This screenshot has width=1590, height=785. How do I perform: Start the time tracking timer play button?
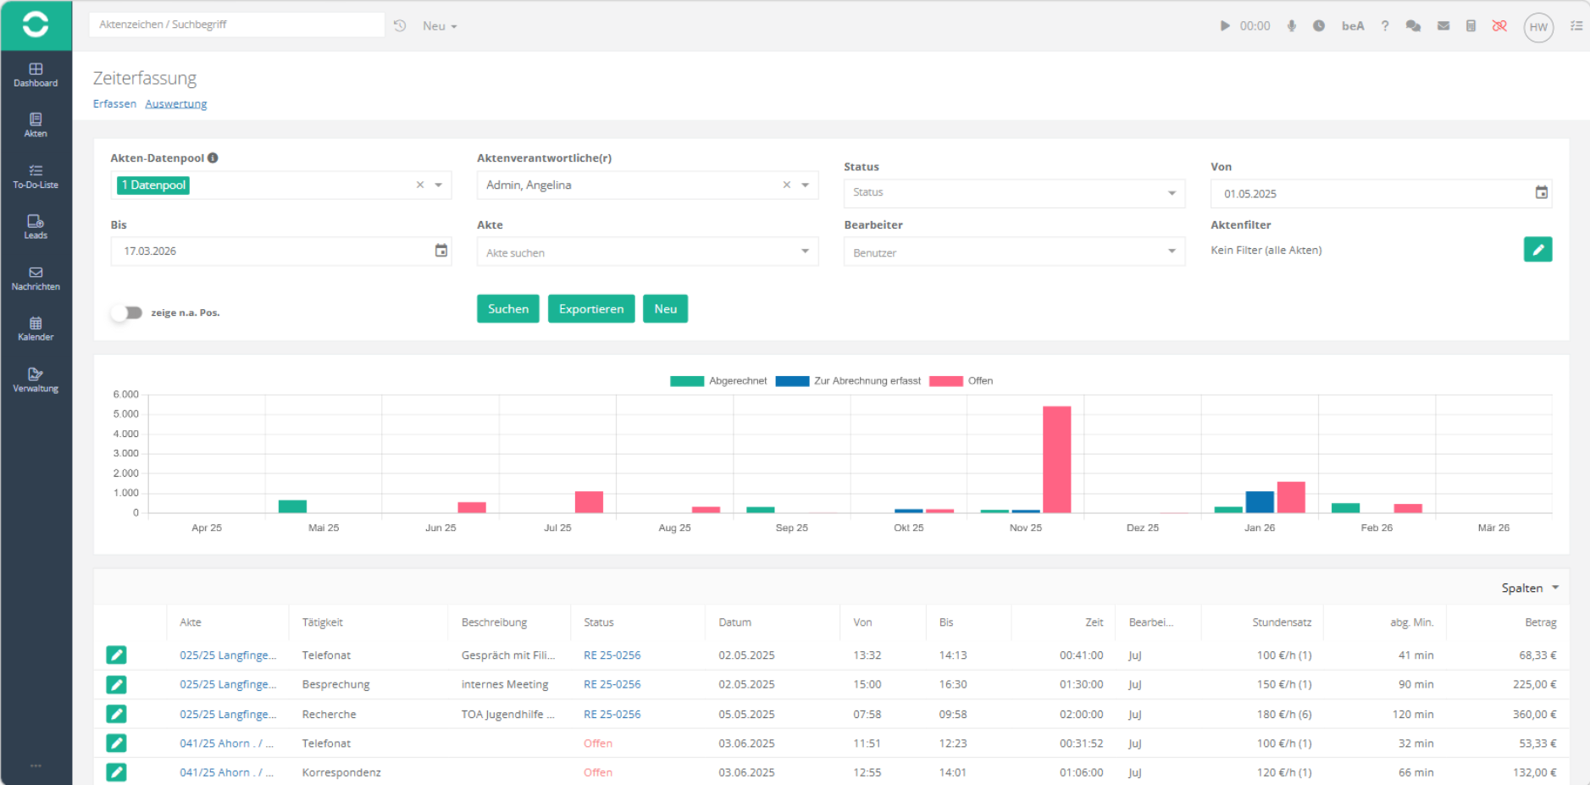[1224, 26]
